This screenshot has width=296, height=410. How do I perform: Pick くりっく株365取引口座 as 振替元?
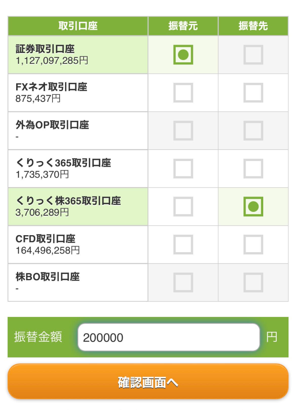point(183,206)
